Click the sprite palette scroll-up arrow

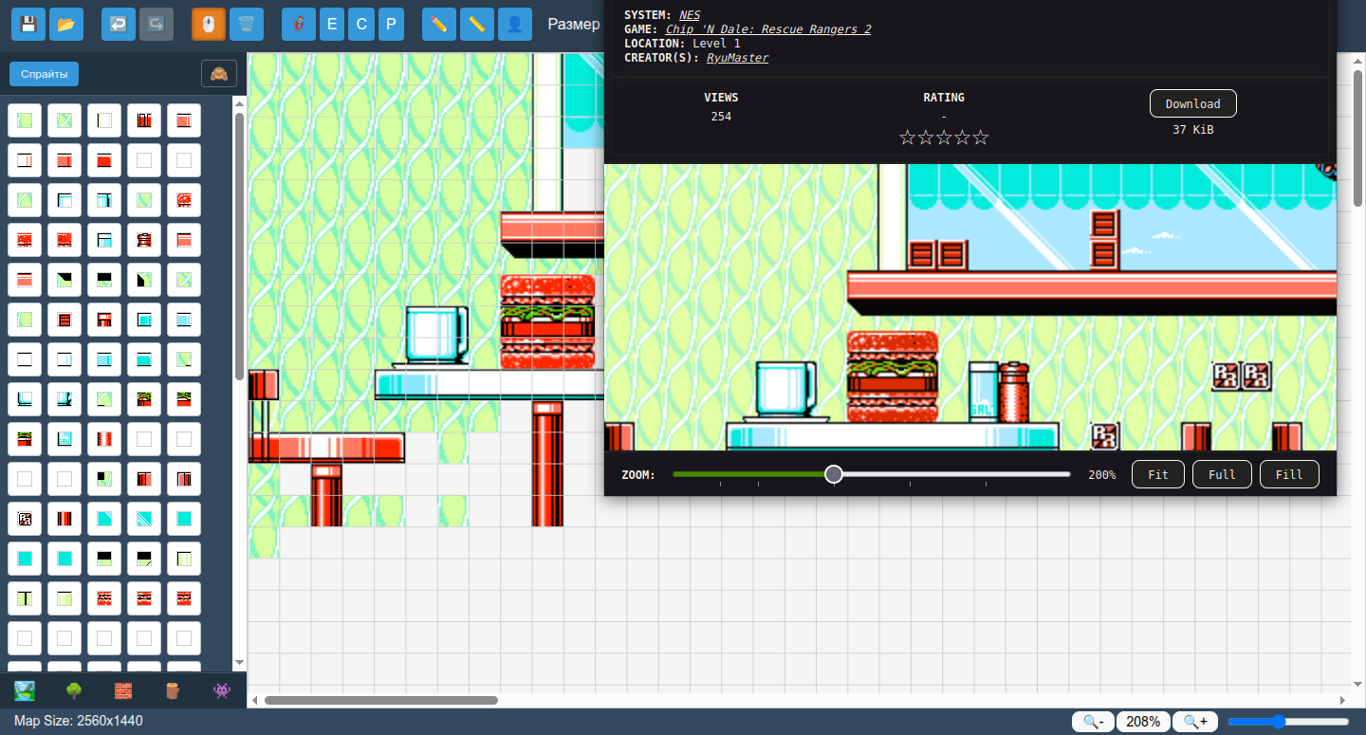[239, 104]
